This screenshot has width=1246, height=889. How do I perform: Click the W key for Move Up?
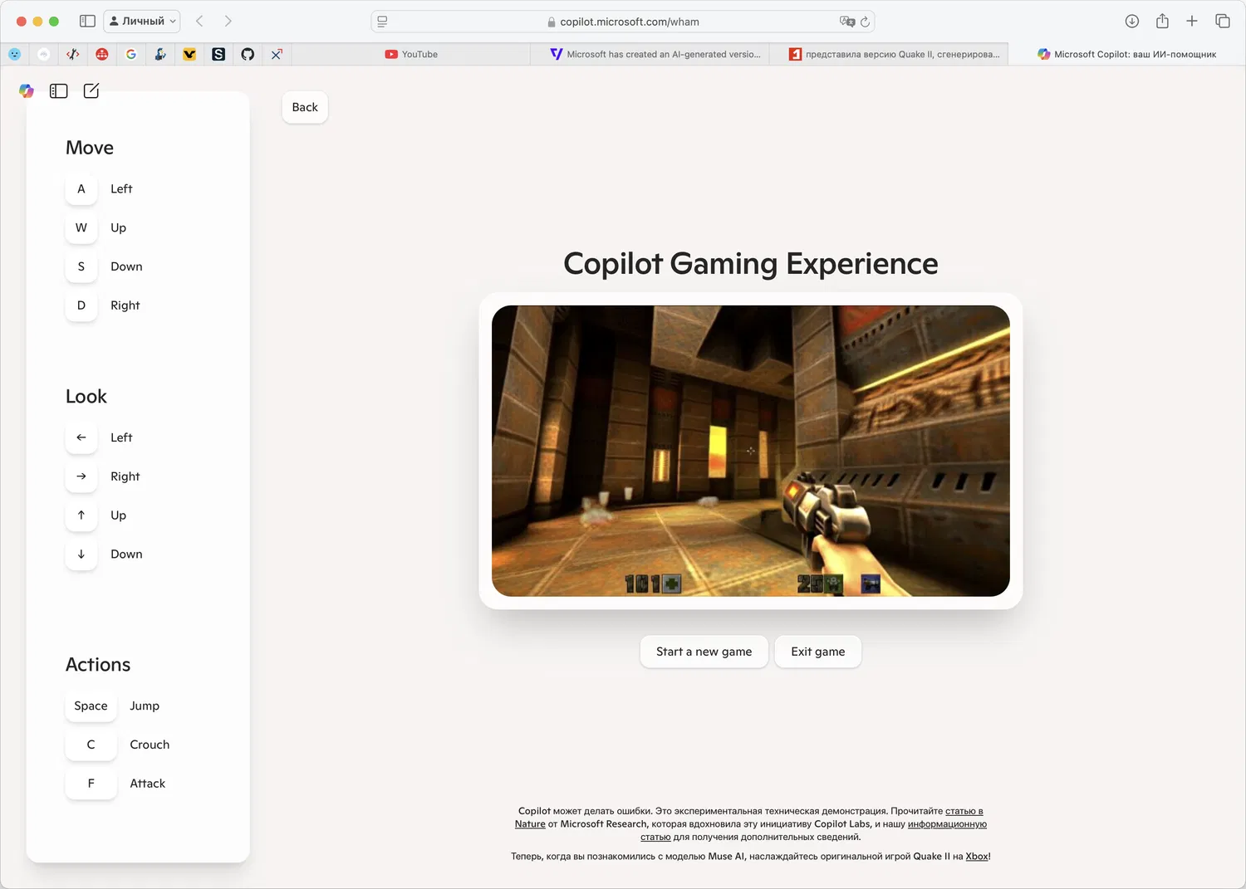(81, 227)
